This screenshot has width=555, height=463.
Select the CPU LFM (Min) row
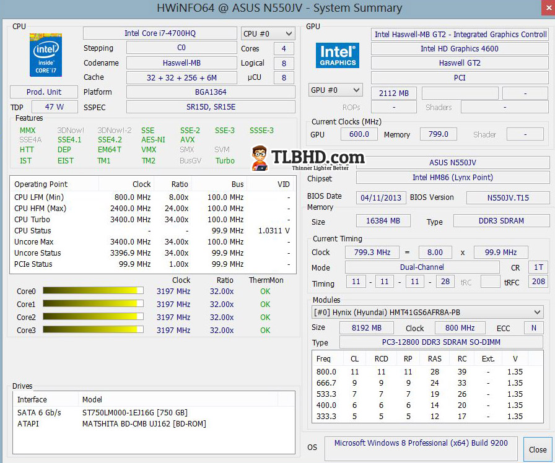[152, 197]
